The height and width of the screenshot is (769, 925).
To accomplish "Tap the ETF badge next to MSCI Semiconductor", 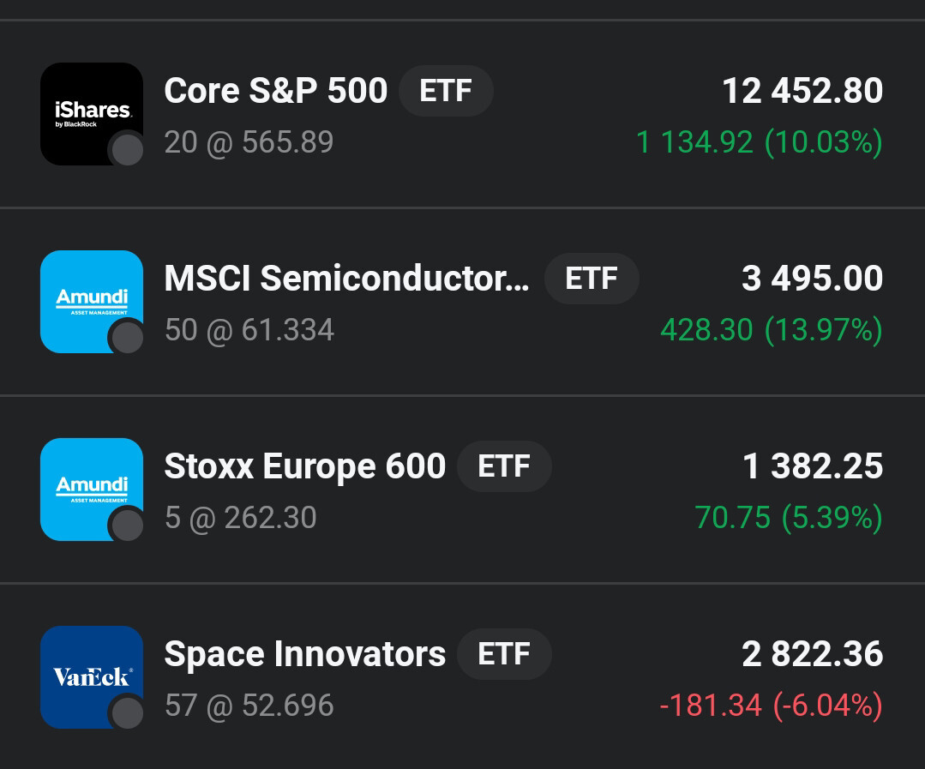I will 592,279.
